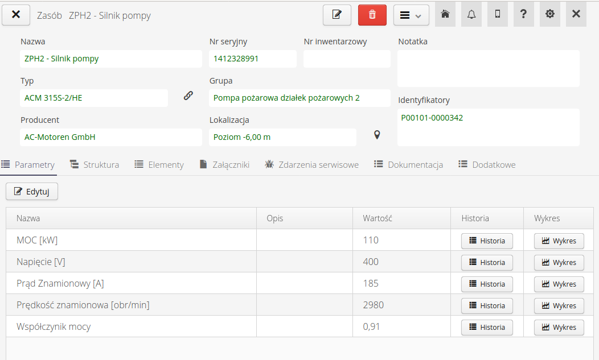Screen dimensions: 599x360
Task: Click the mobile device icon
Action: 498,14
